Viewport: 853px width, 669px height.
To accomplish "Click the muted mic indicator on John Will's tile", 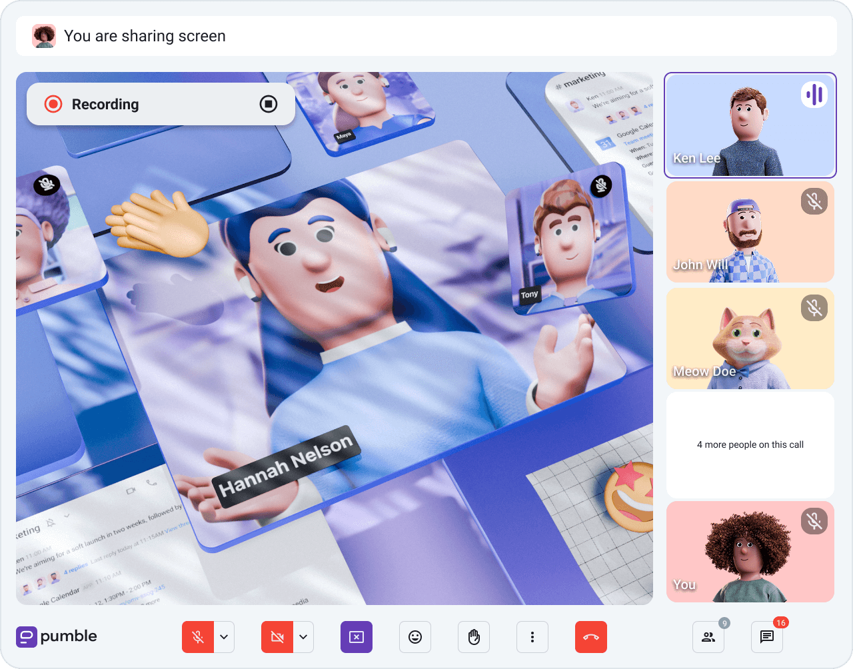I will [x=814, y=201].
